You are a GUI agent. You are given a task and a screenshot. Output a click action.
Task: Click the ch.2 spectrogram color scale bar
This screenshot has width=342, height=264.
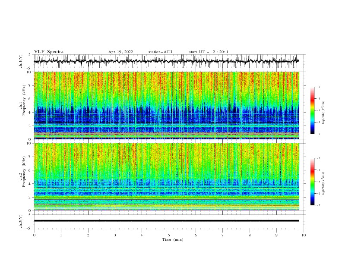[x=313, y=182]
